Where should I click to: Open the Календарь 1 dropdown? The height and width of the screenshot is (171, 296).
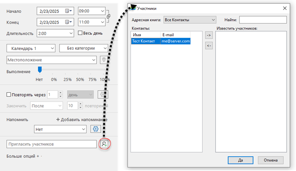point(31,48)
